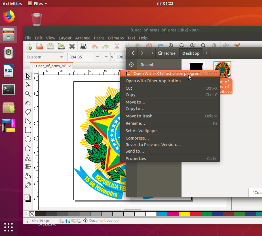Choose Set As Wallpaper menu entry
Image resolution: width=262 pixels, height=236 pixels.
click(x=170, y=131)
